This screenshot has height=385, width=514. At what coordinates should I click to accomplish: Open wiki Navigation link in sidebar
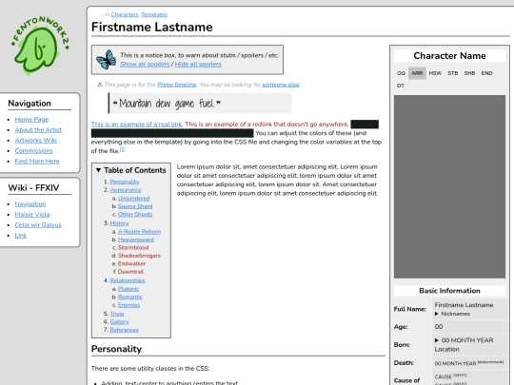(x=30, y=204)
